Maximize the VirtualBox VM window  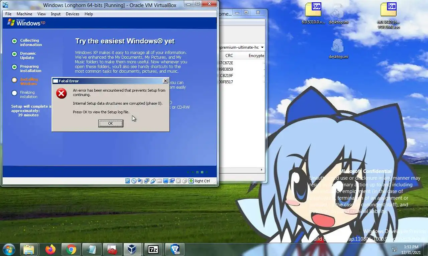click(x=197, y=4)
